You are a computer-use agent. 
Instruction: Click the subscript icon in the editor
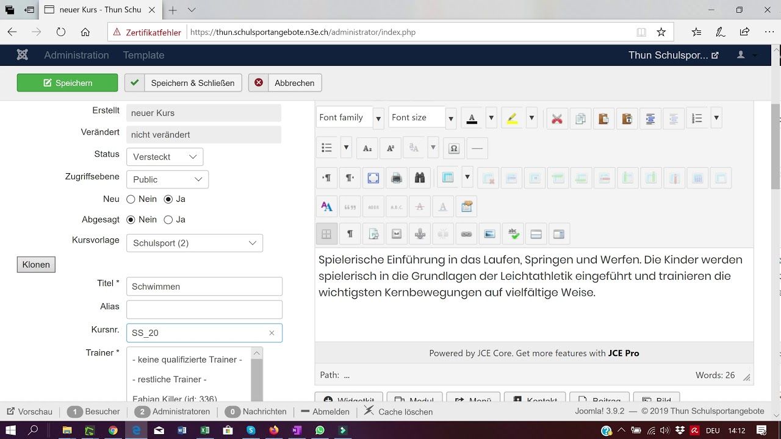coord(367,148)
